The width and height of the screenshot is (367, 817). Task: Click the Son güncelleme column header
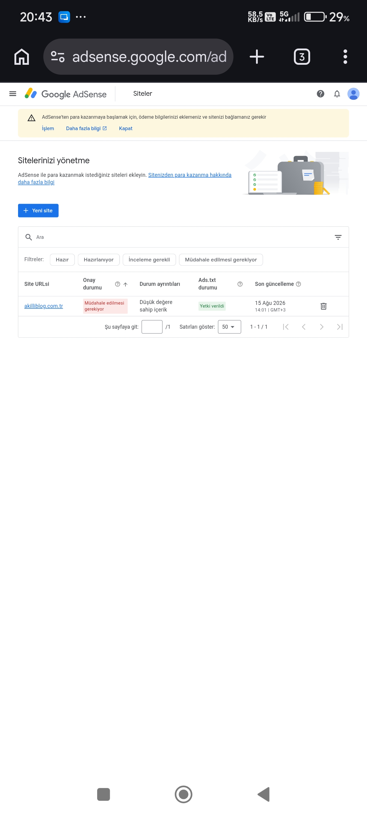[274, 284]
